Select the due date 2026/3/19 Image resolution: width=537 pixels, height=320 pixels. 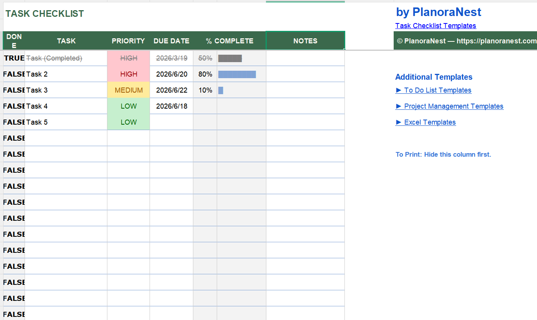(171, 58)
